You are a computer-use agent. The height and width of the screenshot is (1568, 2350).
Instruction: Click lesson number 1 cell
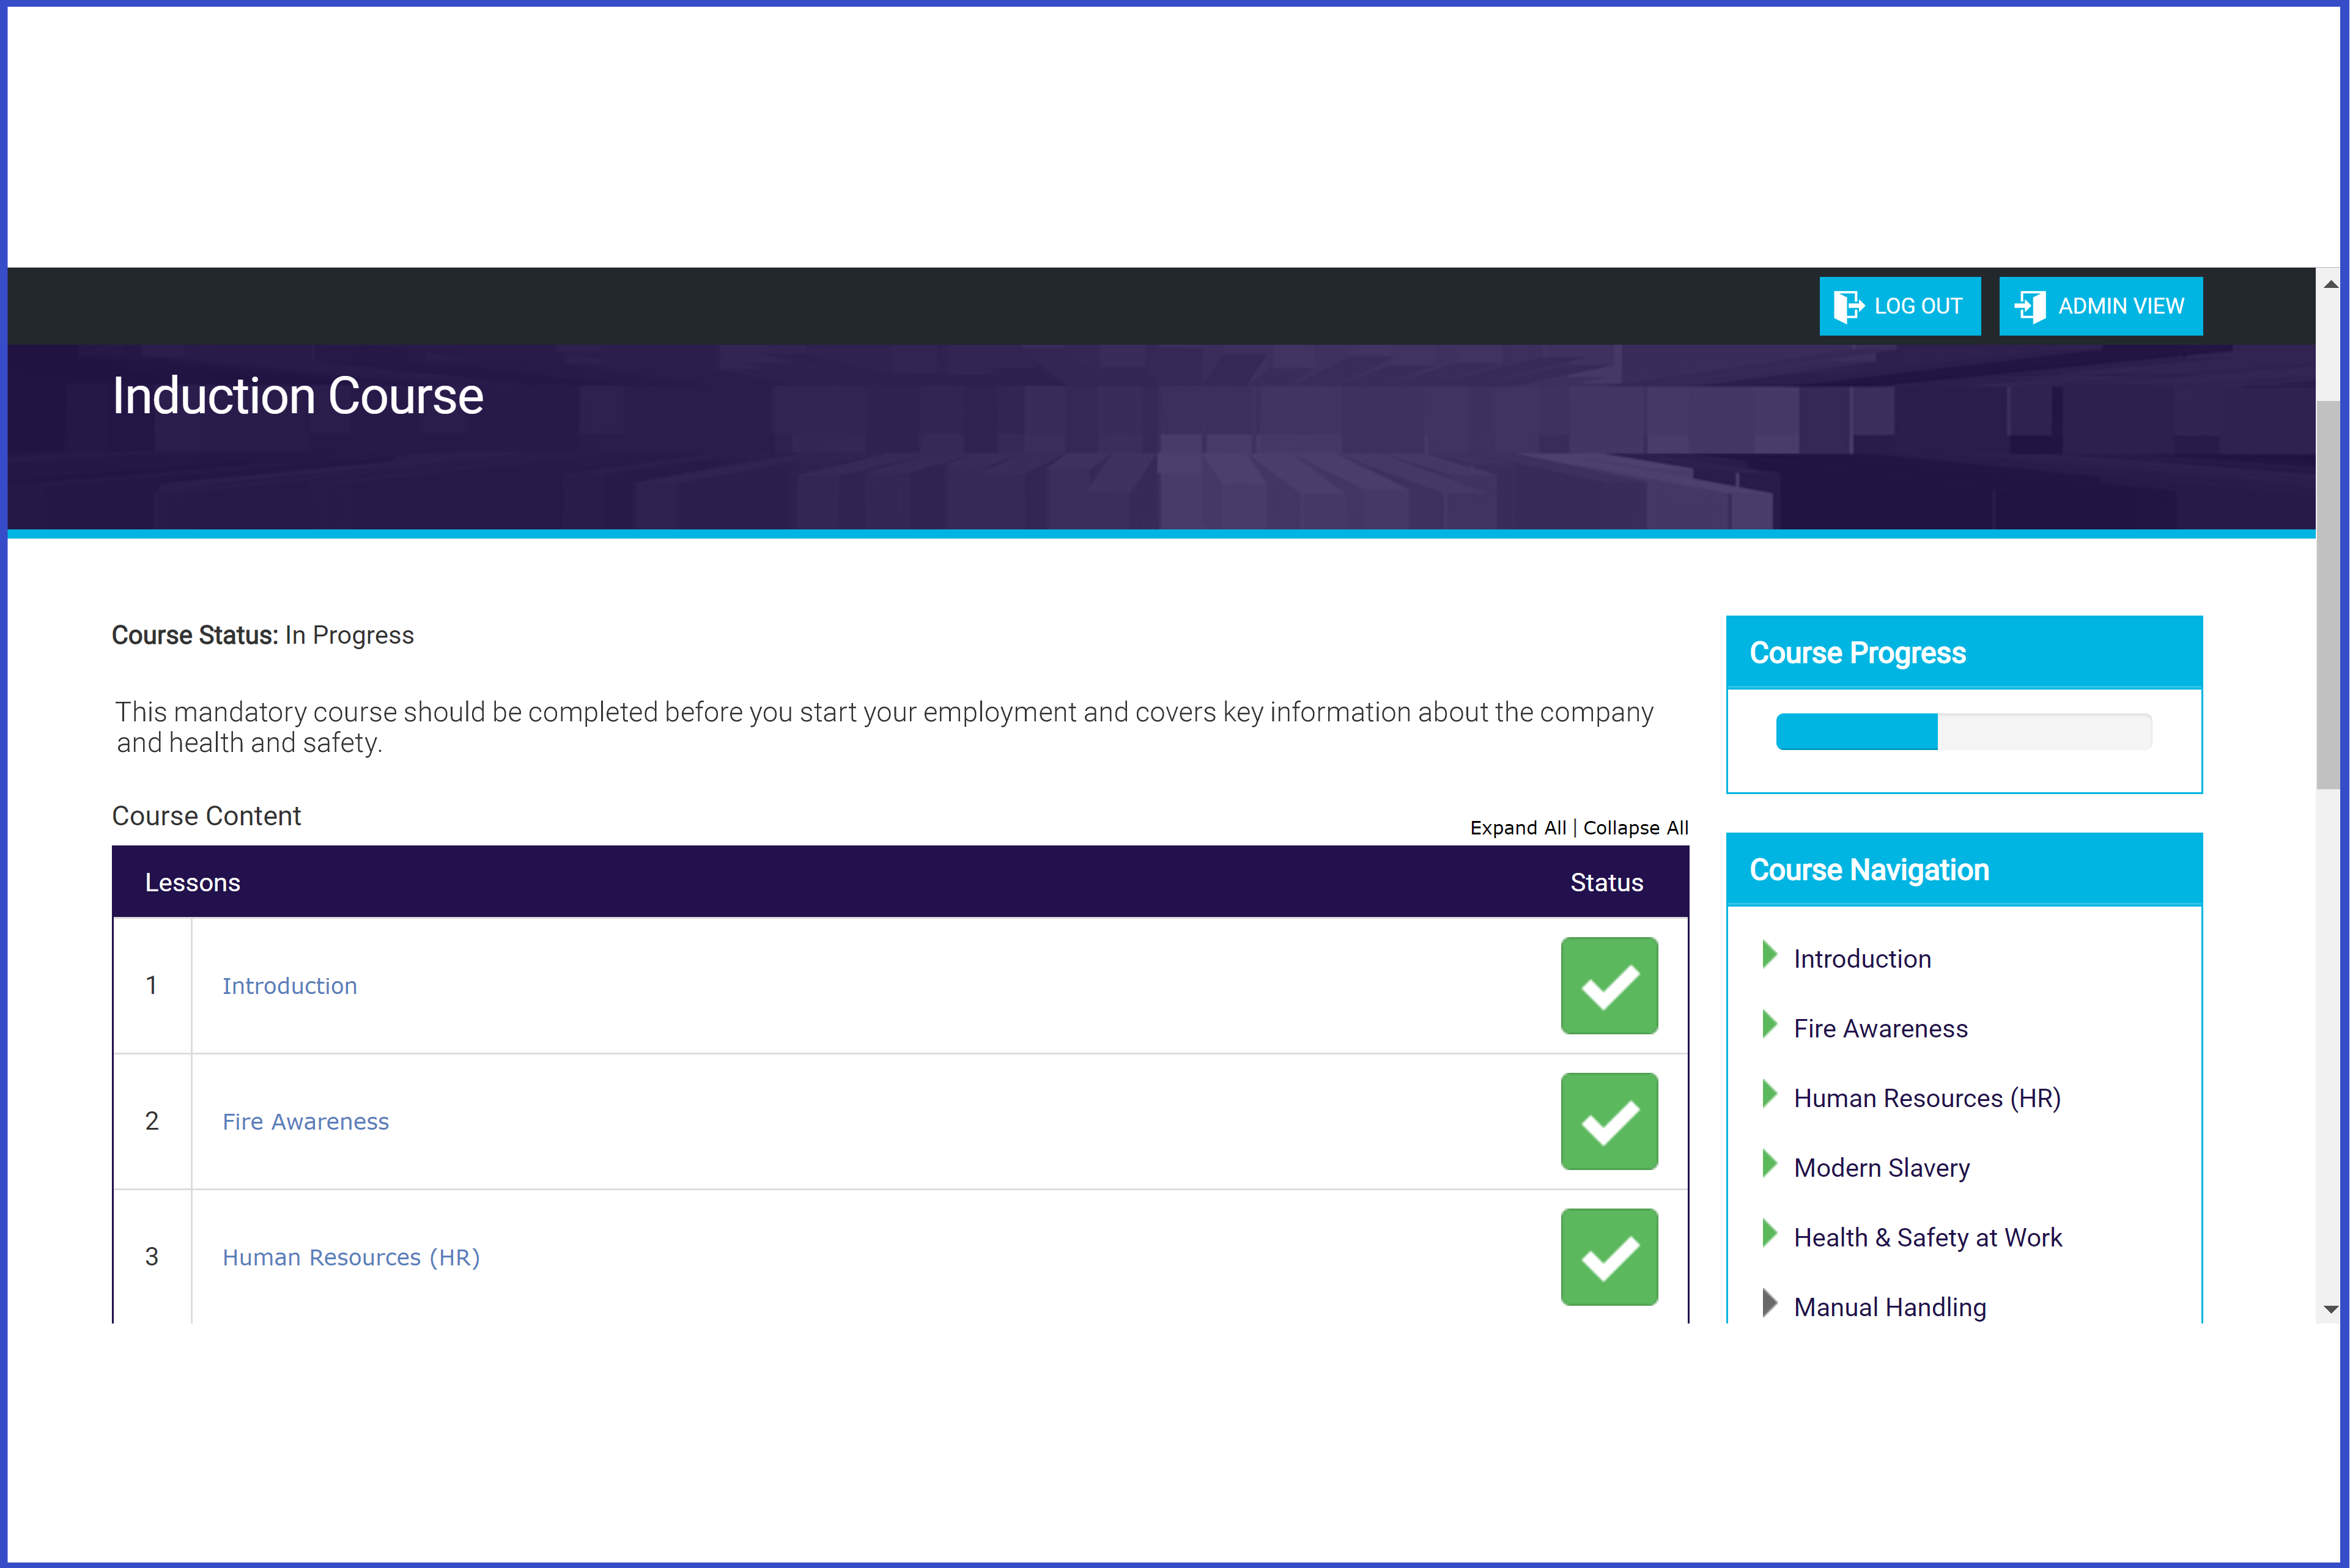(152, 986)
